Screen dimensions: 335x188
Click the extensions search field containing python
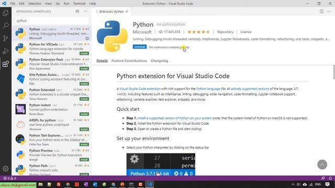point(52,21)
